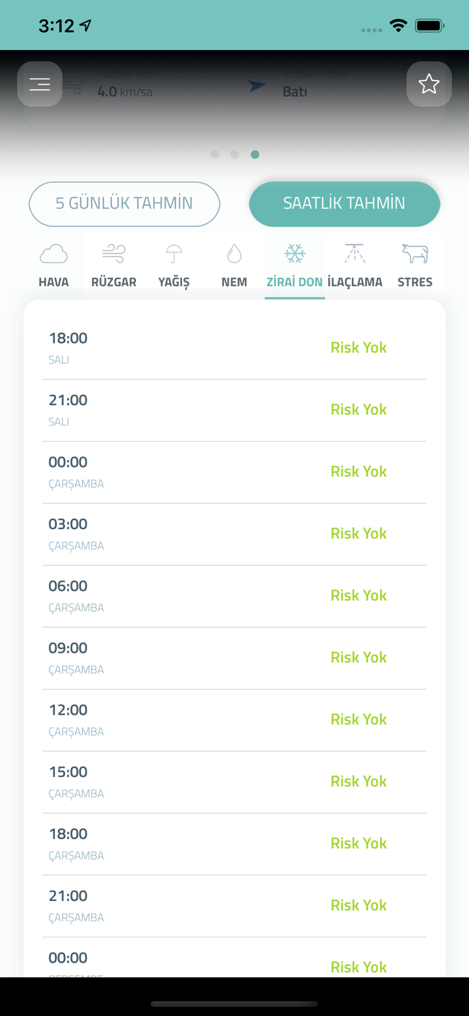Viewport: 469px width, 1016px height.
Task: Open the hamburger navigation menu
Action: point(39,84)
